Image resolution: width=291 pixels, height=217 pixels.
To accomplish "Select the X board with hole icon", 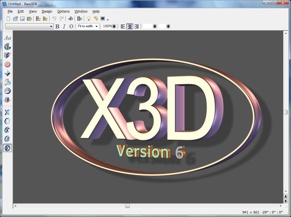I will 7,139.
